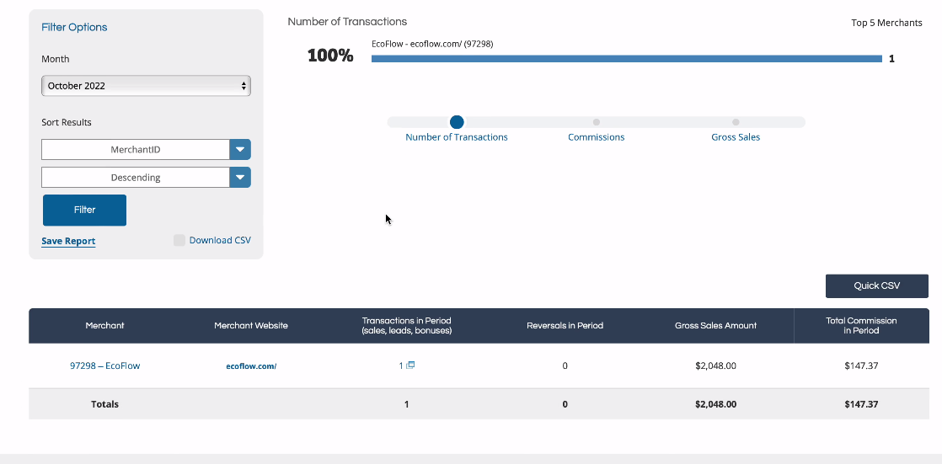Open the Month dropdown showing October 2022
The height and width of the screenshot is (464, 942).
(x=146, y=86)
